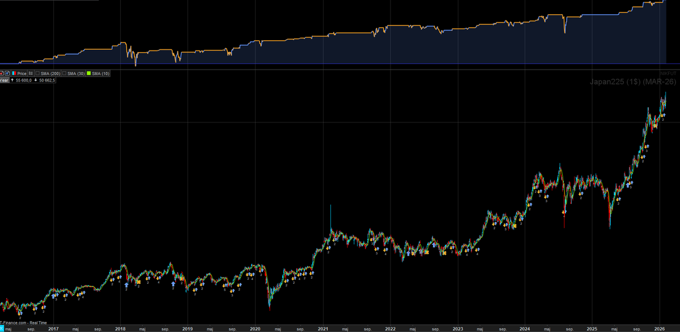Click the down arrow beside the 50 662,5 value

click(x=36, y=80)
